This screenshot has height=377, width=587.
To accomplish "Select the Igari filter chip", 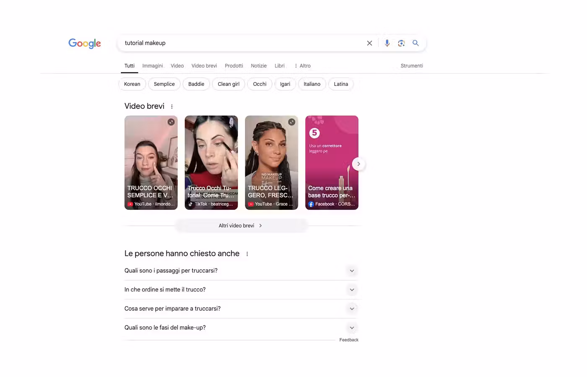I will coord(285,84).
